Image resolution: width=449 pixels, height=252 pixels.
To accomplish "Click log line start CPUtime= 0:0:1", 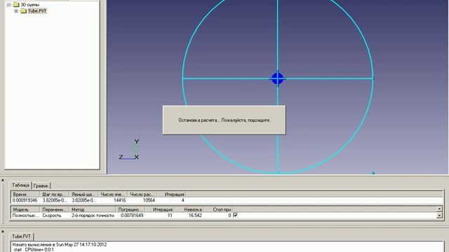I will click(x=34, y=250).
